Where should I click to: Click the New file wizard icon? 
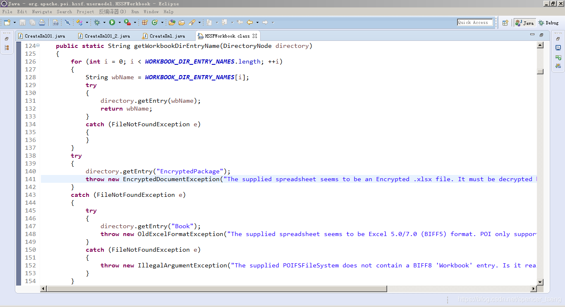coord(7,22)
